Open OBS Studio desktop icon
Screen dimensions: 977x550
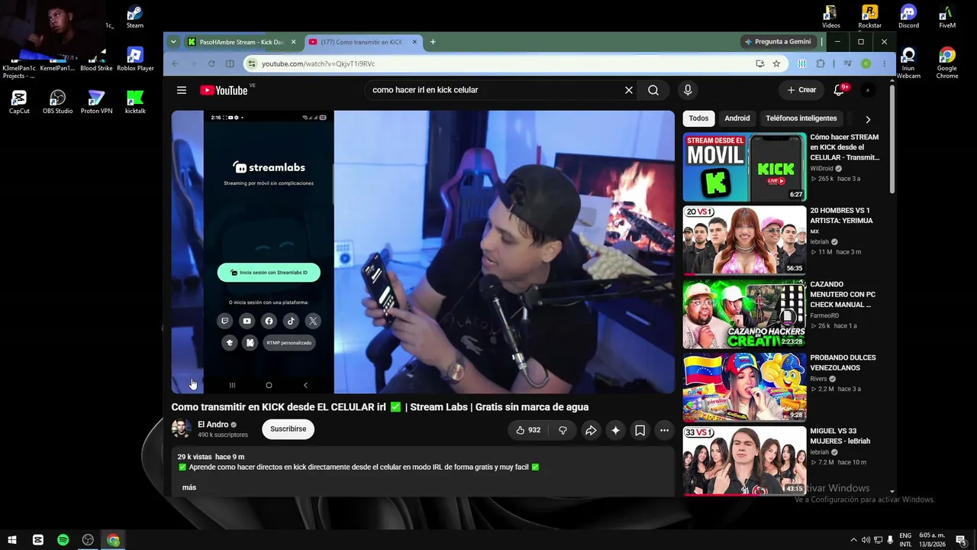pos(58,102)
